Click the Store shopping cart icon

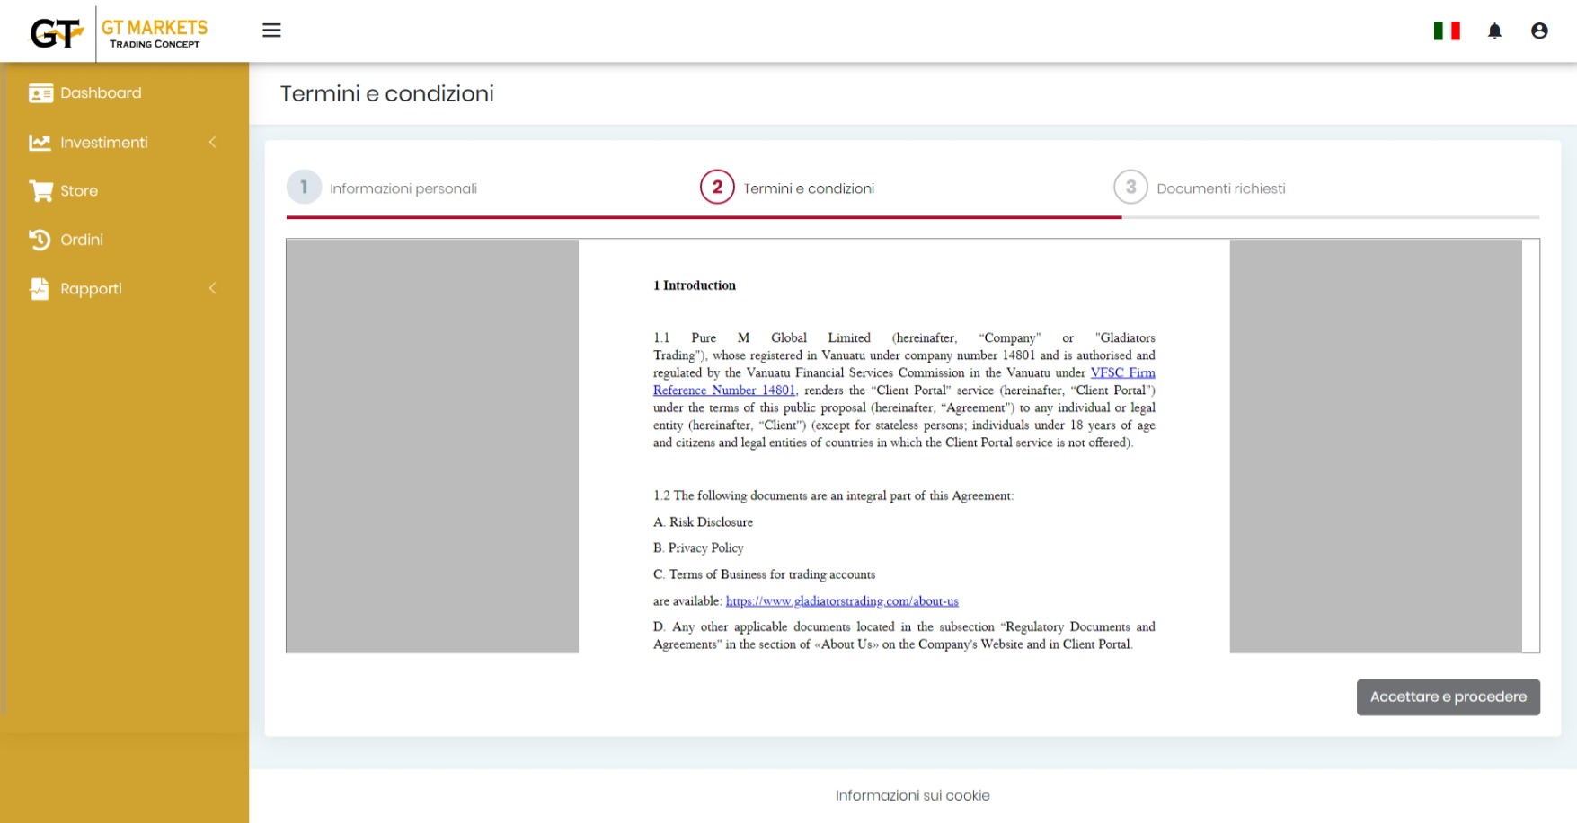[40, 191]
